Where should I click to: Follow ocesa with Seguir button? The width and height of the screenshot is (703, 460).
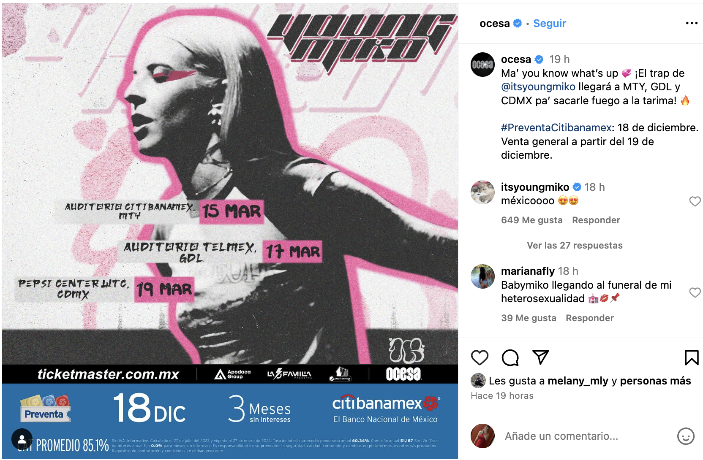click(x=549, y=23)
